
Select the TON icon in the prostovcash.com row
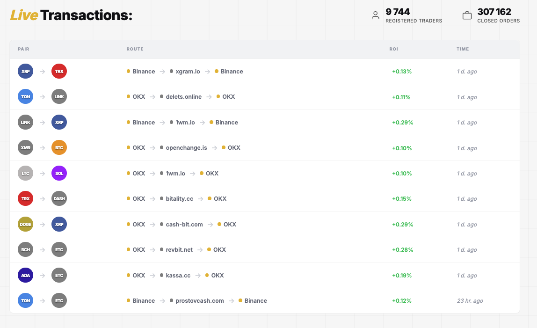[x=25, y=300]
